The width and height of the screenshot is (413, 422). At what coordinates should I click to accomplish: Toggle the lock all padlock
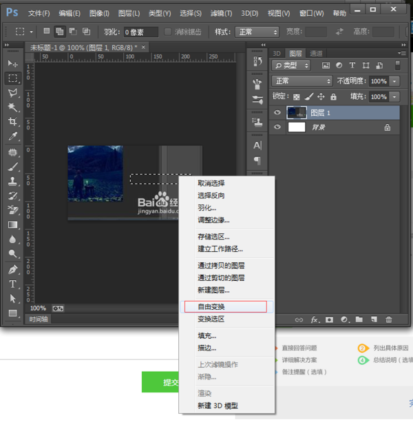point(333,96)
